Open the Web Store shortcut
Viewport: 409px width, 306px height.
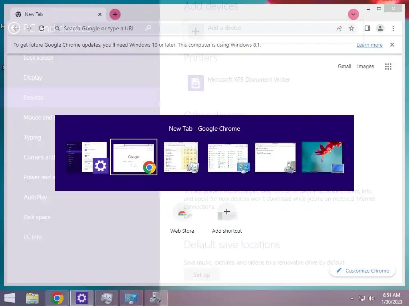pyautogui.click(x=182, y=218)
